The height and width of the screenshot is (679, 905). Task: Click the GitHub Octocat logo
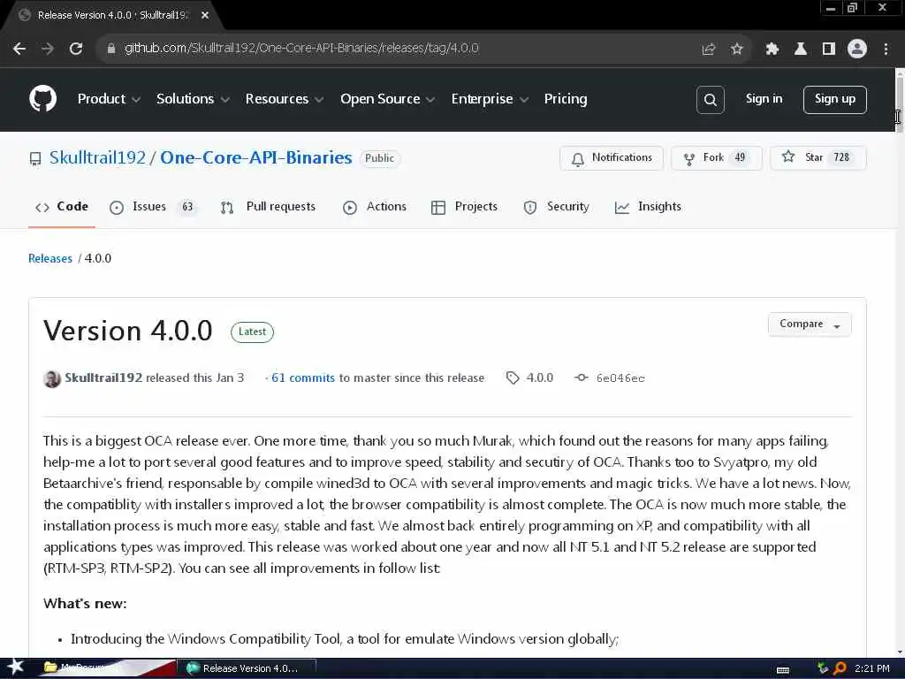tap(43, 99)
